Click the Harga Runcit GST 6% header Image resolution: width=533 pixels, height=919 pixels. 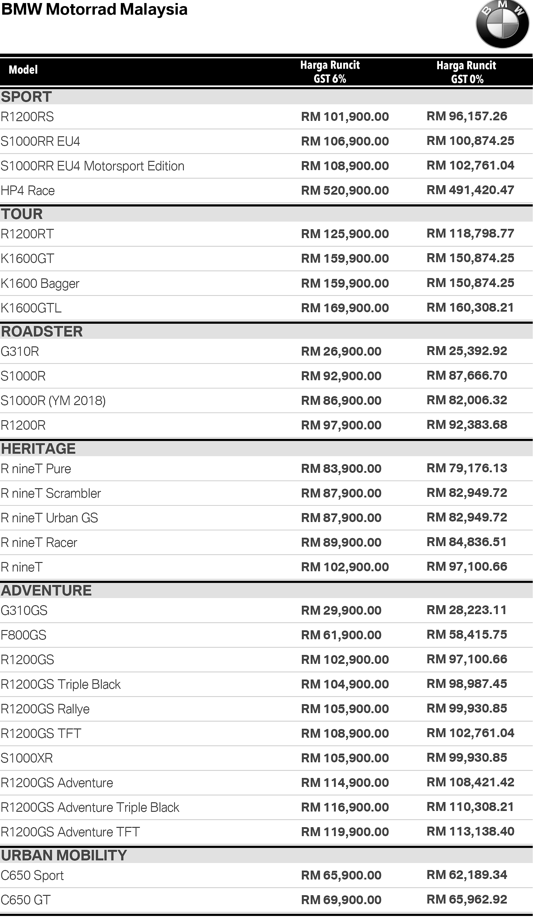pos(330,72)
